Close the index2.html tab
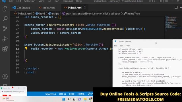The image size is (182, 102). click(x=85, y=8)
